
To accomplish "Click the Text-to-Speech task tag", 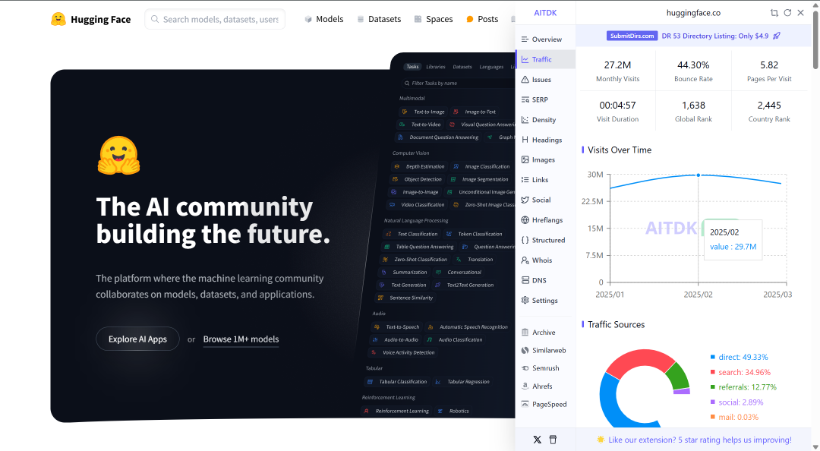I will coord(396,327).
